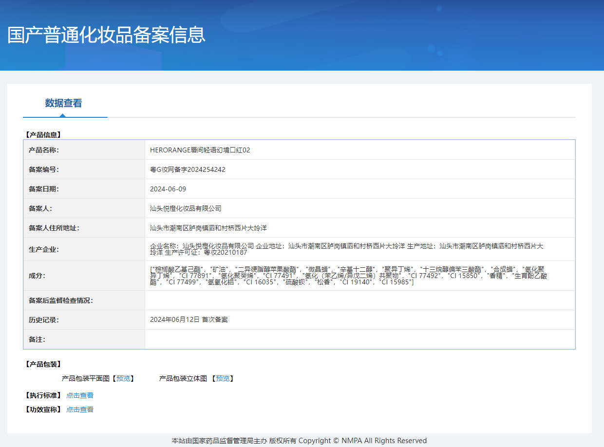The image size is (604, 447).
Task: Open 产品包装平面图 预览 link
Action: [123, 378]
